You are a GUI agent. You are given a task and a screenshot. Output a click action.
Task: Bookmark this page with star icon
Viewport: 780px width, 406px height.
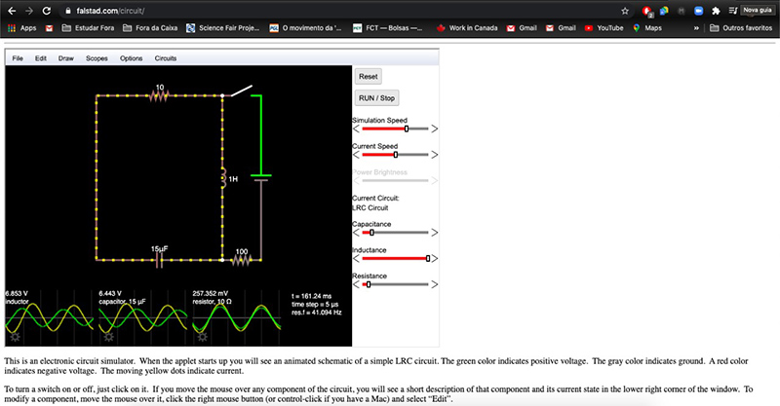pyautogui.click(x=625, y=11)
